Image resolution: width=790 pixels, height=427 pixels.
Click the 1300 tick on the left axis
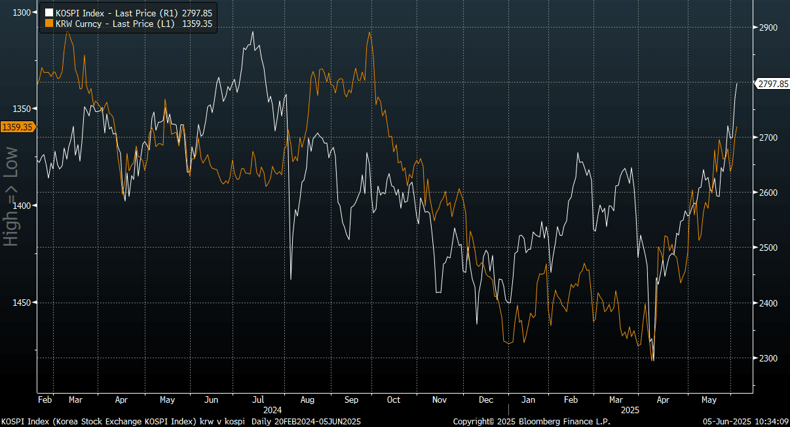pyautogui.click(x=22, y=12)
